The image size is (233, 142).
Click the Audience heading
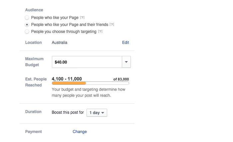click(x=34, y=10)
